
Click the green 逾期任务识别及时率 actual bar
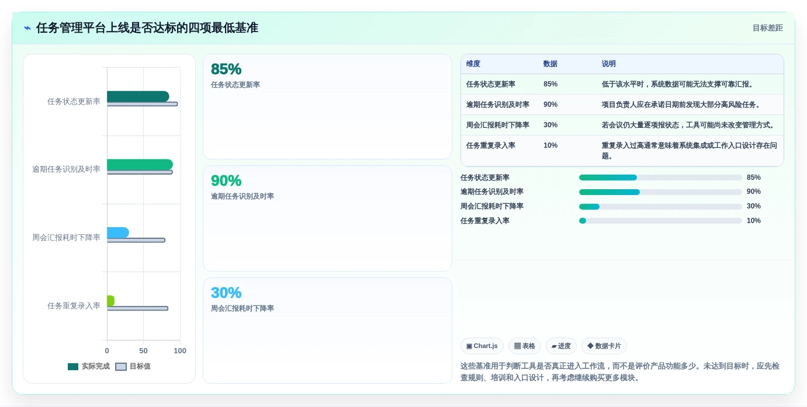pos(140,165)
